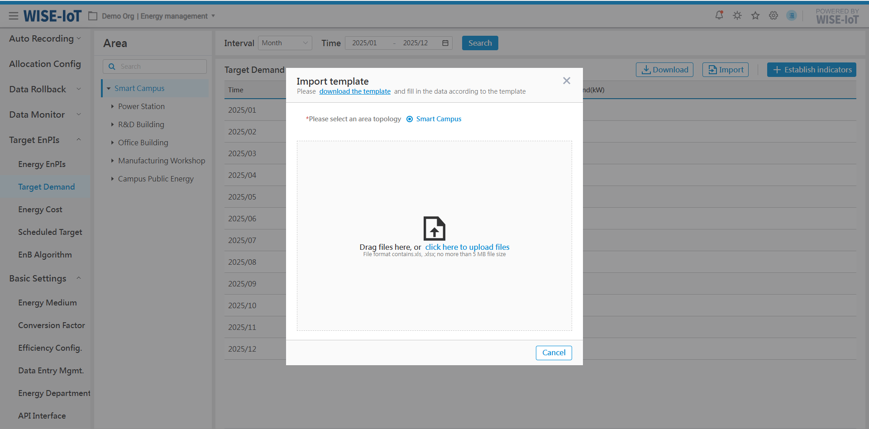
Task: Open the hamburger navigation menu
Action: pos(14,16)
